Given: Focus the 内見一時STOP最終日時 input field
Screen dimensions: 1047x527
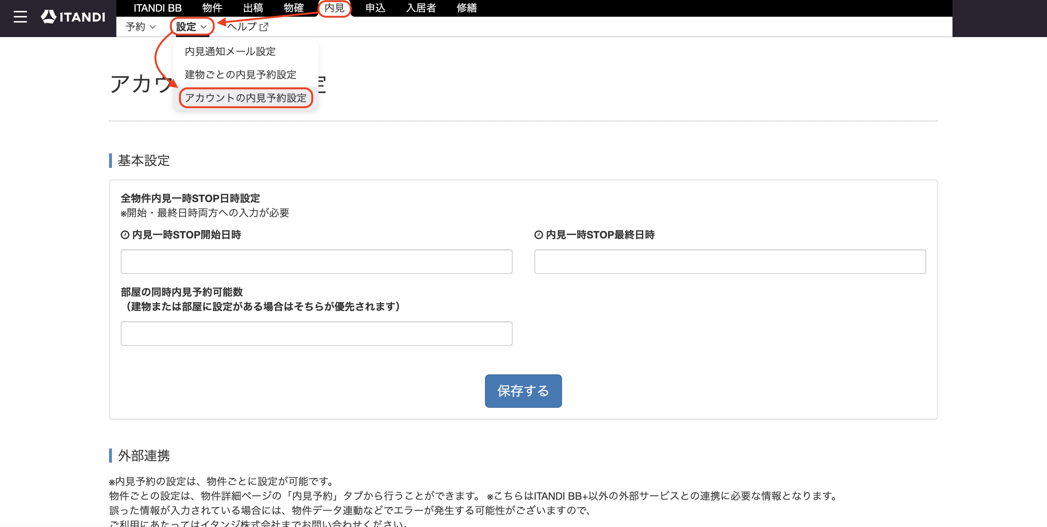Looking at the screenshot, I should (x=730, y=262).
